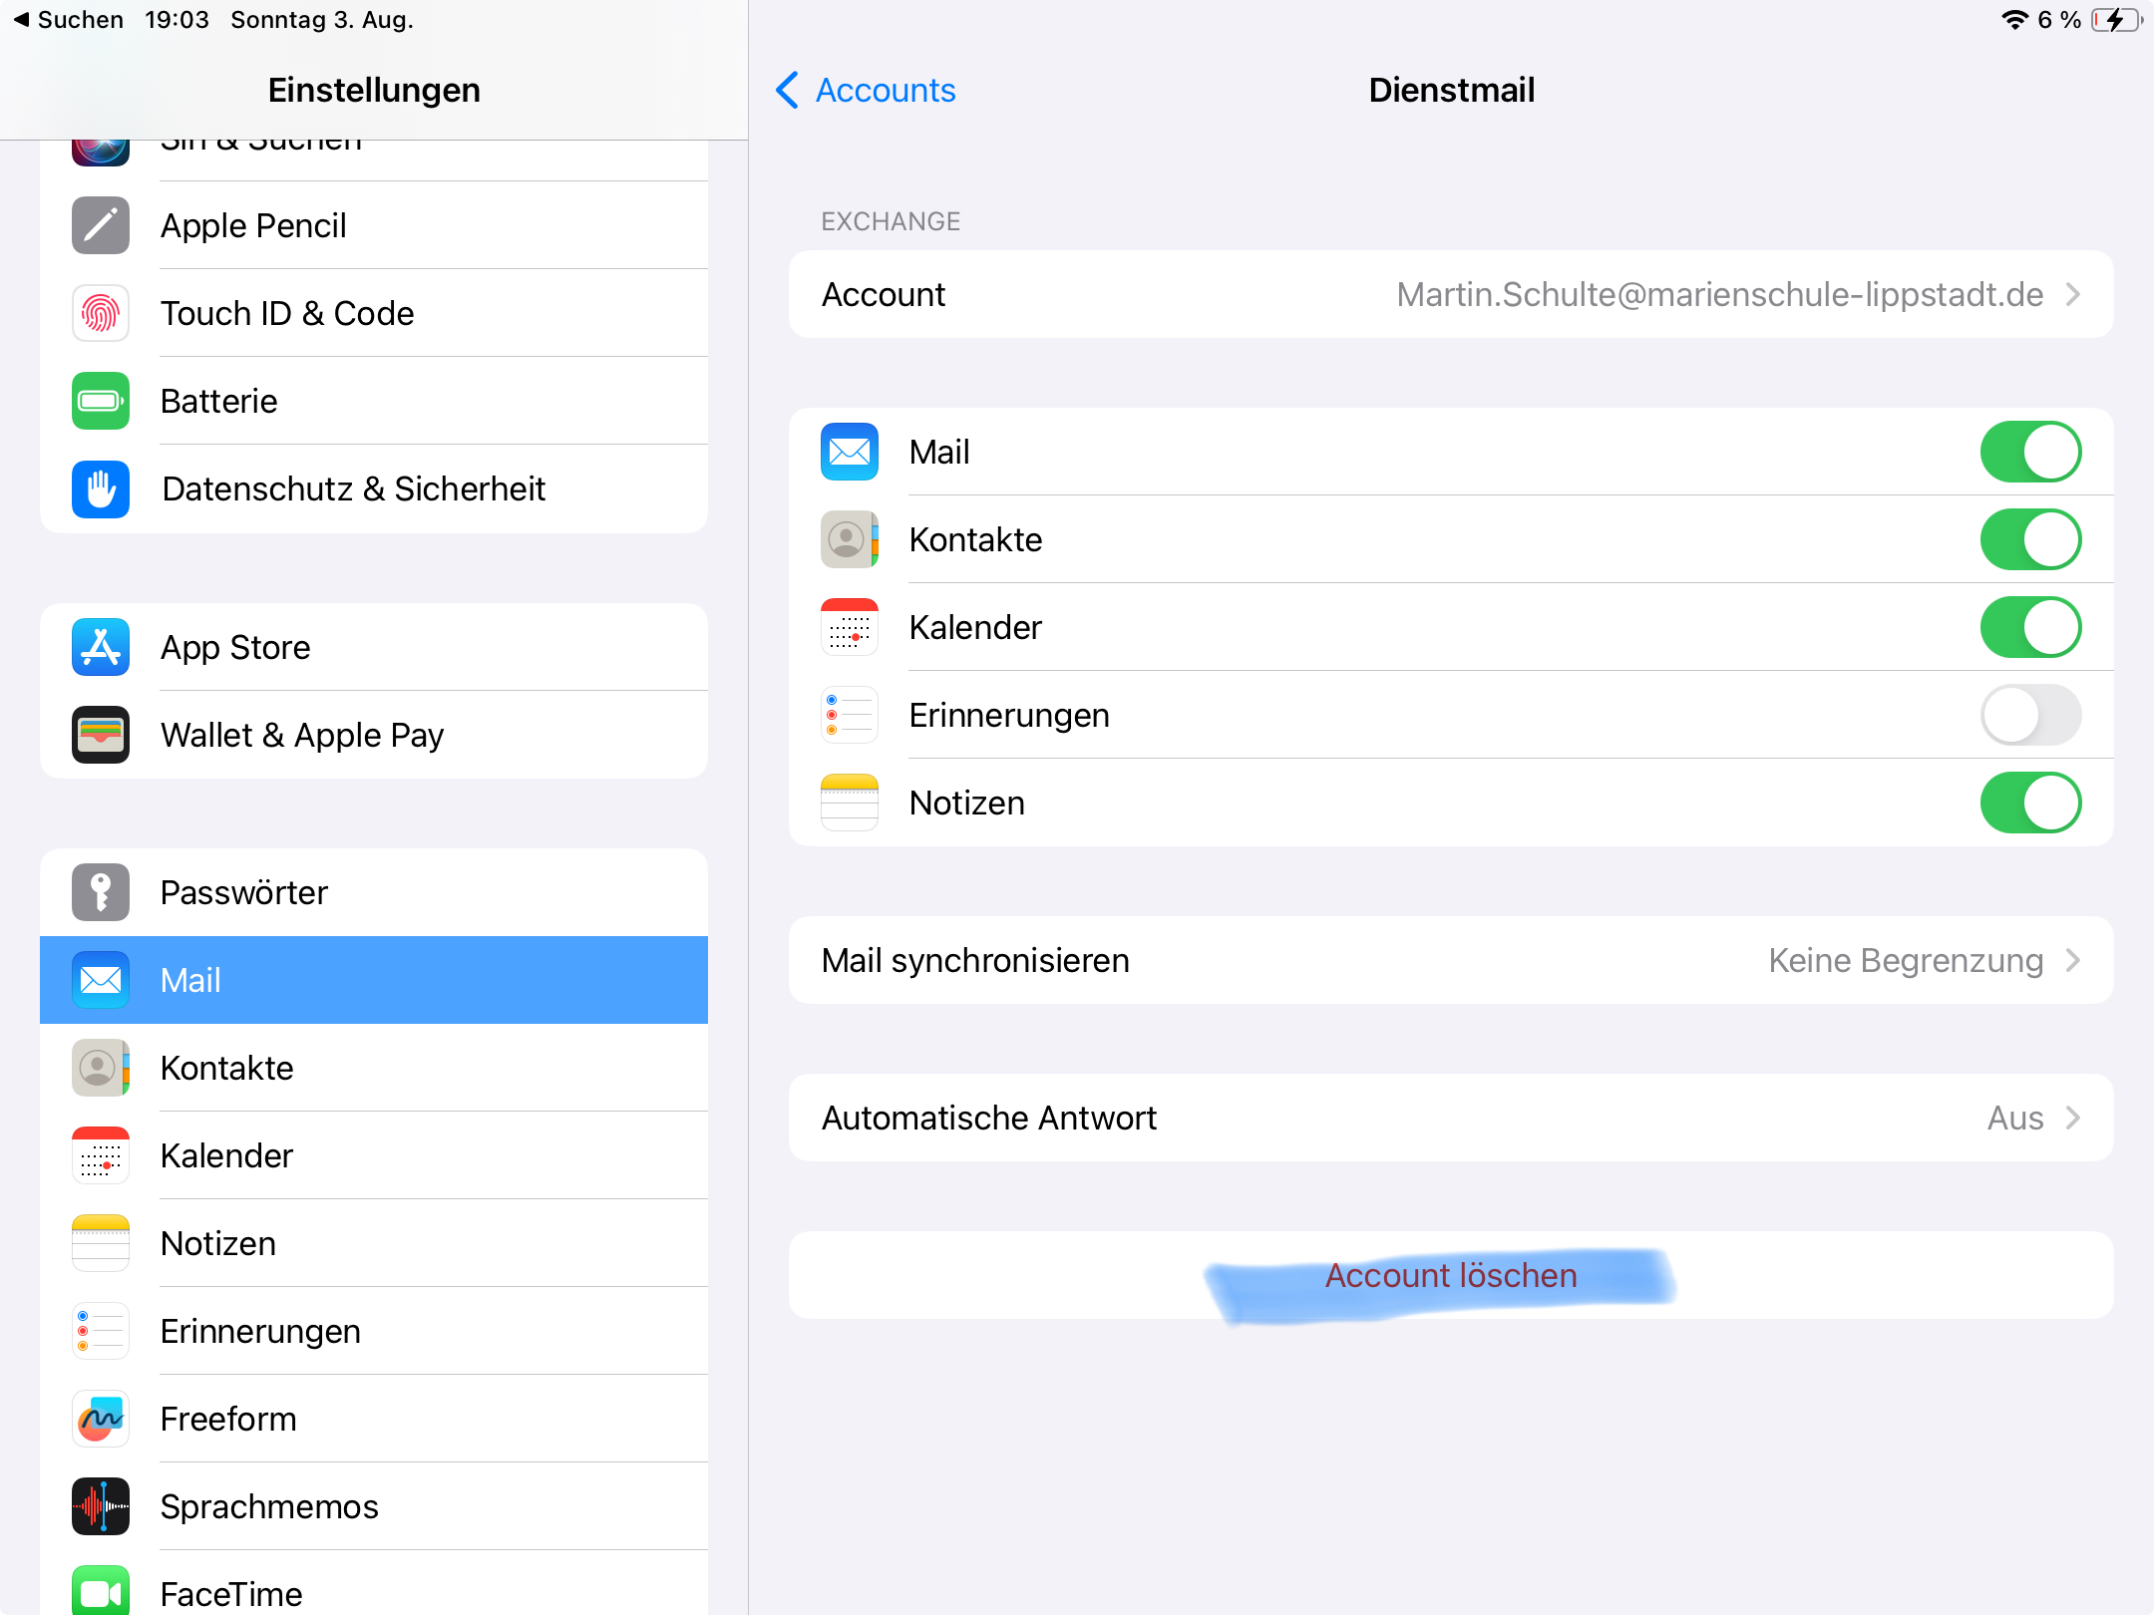Tap the Kontakte icon in Exchange services

[x=850, y=539]
